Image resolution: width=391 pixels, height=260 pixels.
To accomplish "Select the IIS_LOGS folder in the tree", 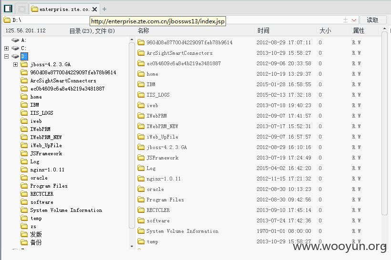I will [41, 113].
